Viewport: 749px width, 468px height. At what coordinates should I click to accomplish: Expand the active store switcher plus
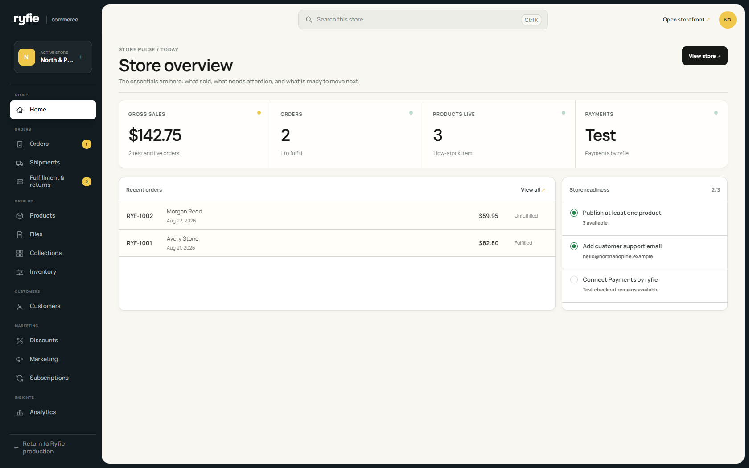[81, 57]
